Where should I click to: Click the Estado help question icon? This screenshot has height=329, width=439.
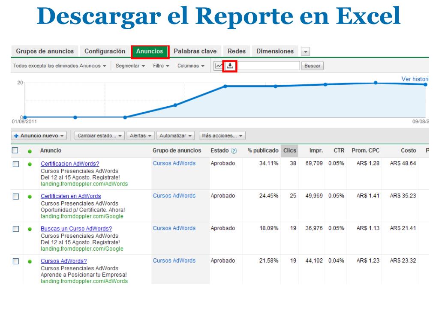(234, 151)
